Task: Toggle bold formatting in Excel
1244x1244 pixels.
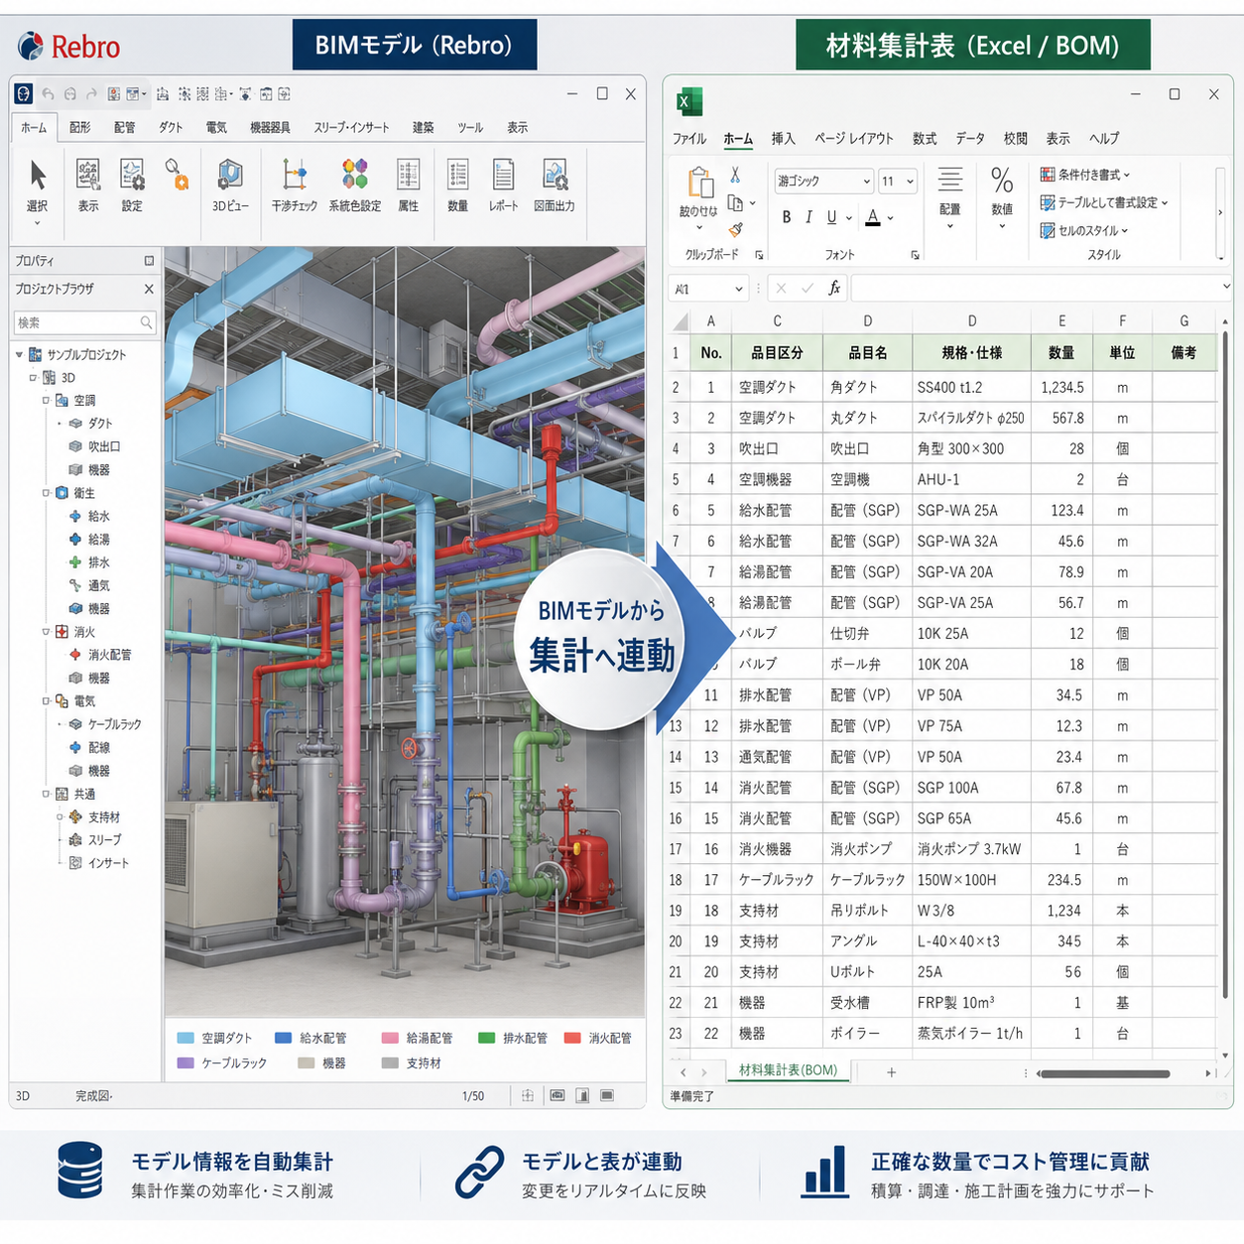Action: click(787, 217)
